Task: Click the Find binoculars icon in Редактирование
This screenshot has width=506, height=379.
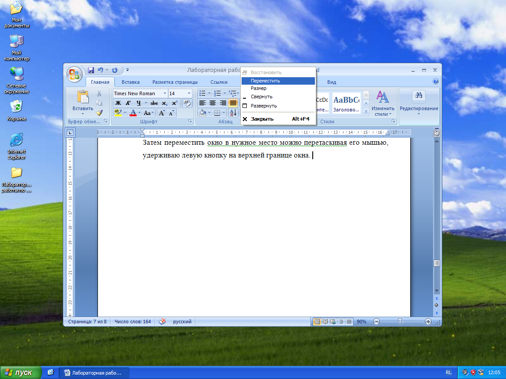Action: (x=419, y=95)
